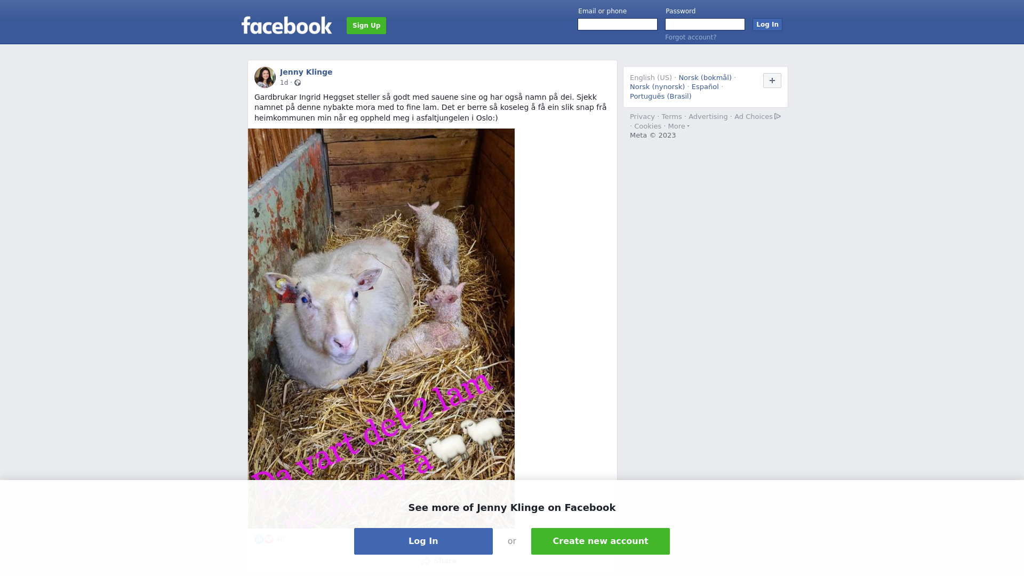Screen dimensions: 1024x576
Task: Switch language to Norsk (nynorsk)
Action: pos(657,87)
